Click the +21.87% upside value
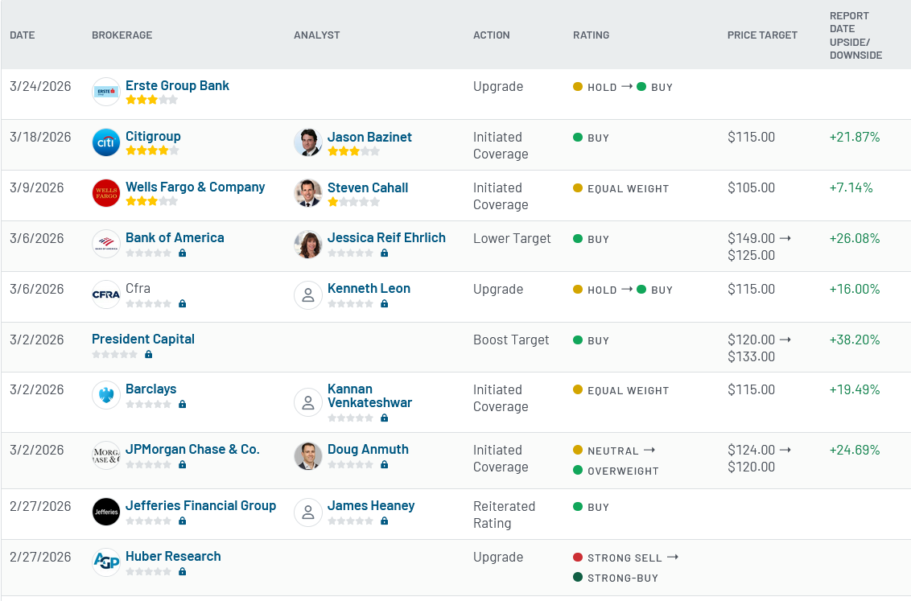Image resolution: width=911 pixels, height=601 pixels. point(855,137)
